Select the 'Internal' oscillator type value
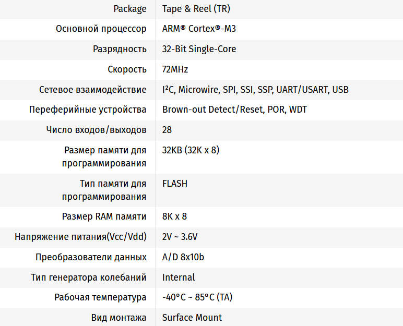 [179, 277]
